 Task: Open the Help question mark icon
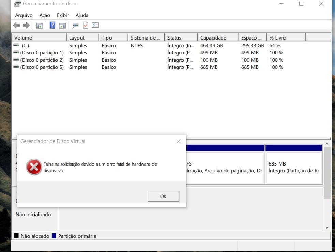(x=52, y=25)
